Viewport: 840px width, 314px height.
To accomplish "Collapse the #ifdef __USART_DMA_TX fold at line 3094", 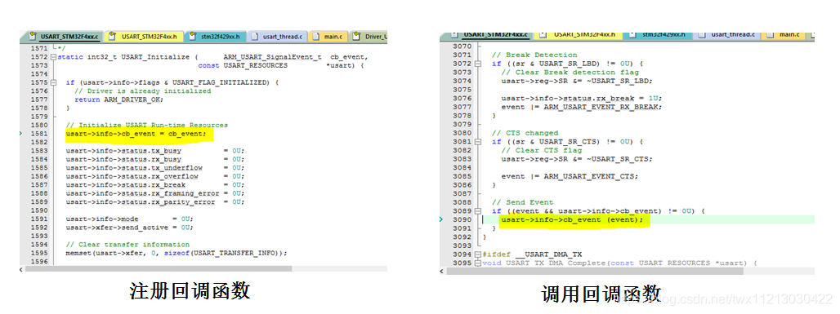I will tap(478, 254).
